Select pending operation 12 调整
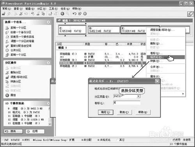This screenshot has height=147, width=195. [x=26, y=120]
